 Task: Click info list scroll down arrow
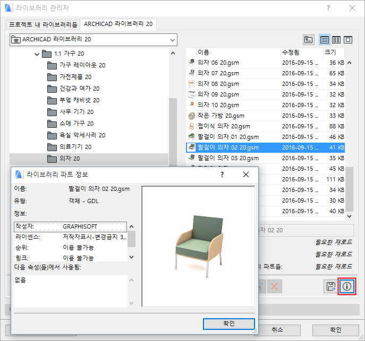coord(132,257)
